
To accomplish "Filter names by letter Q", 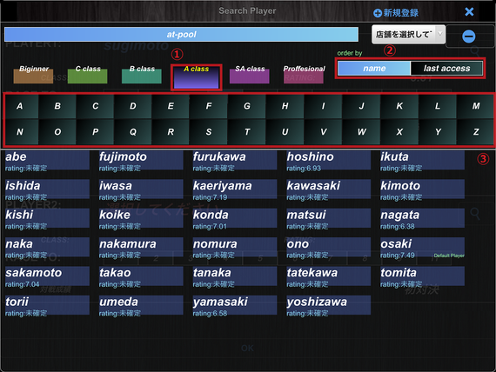I will pos(133,132).
